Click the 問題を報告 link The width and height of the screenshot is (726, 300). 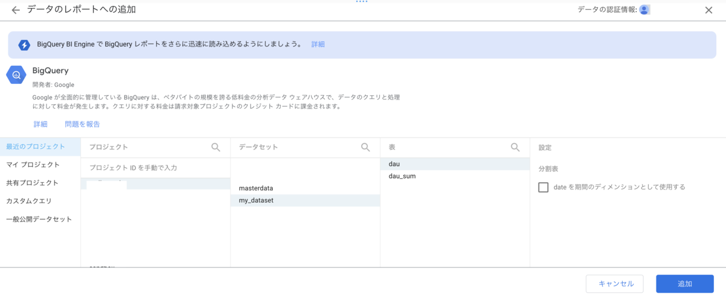coord(82,124)
